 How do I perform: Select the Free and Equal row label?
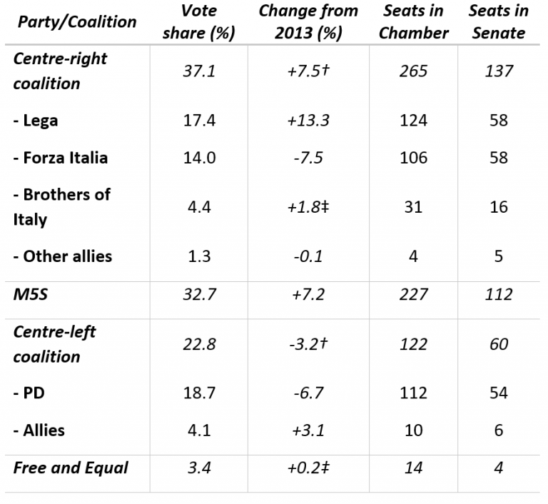71,468
